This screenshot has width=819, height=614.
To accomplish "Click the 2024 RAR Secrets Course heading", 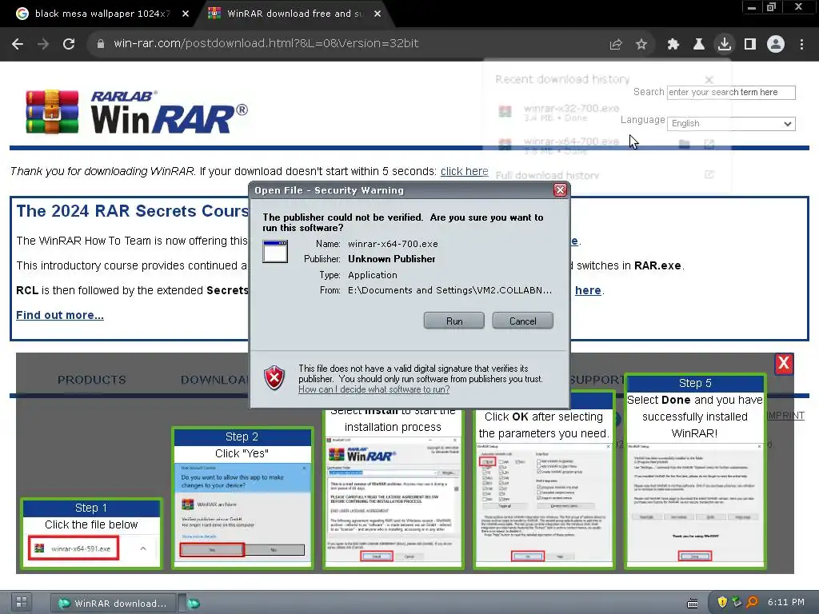I will point(133,211).
